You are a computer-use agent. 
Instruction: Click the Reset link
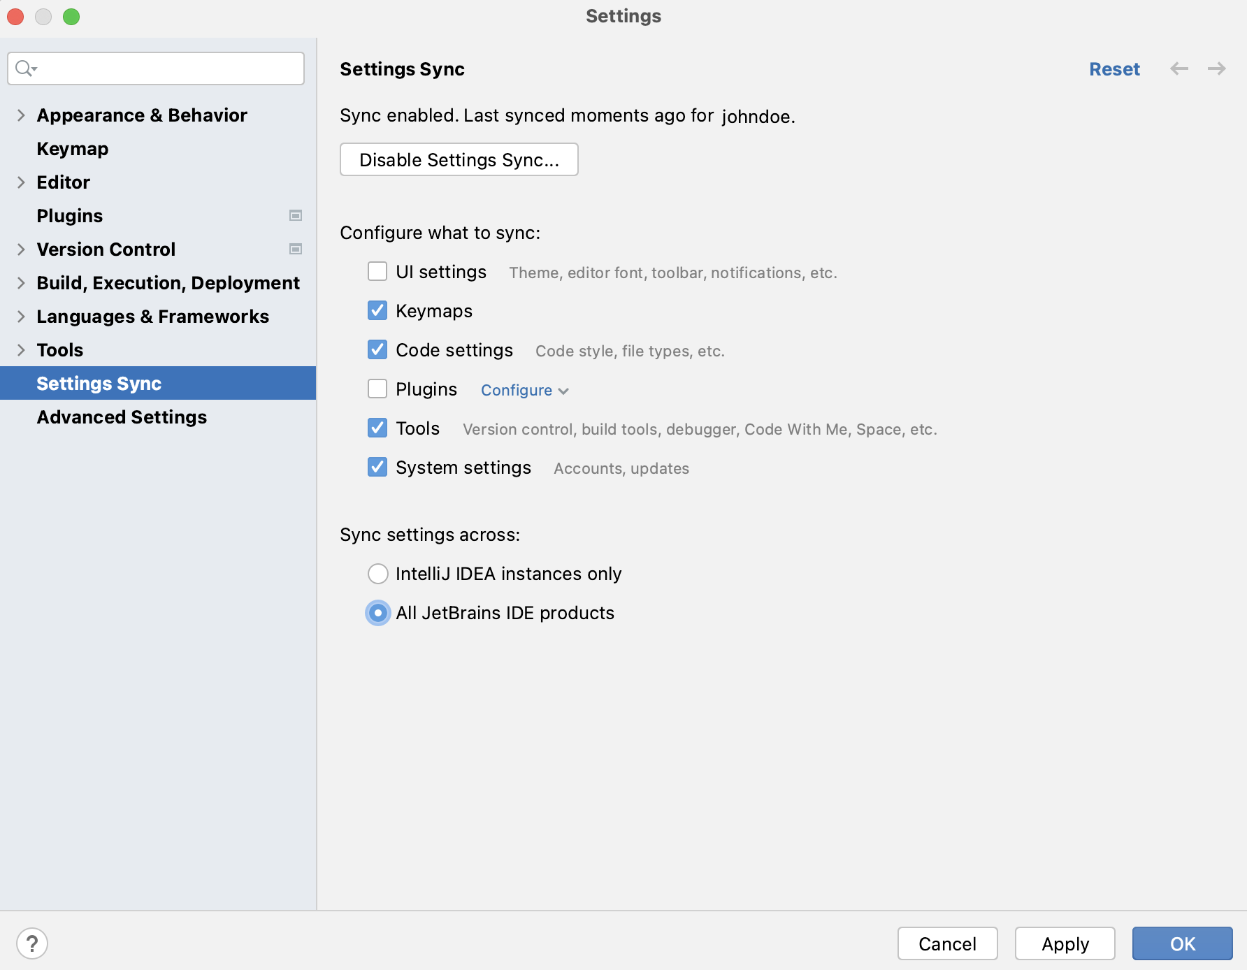[1113, 68]
